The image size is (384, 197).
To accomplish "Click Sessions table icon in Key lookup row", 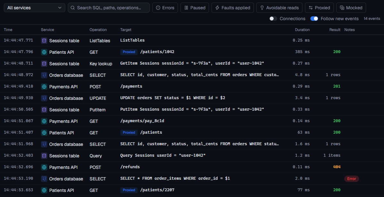I will coord(44,64).
